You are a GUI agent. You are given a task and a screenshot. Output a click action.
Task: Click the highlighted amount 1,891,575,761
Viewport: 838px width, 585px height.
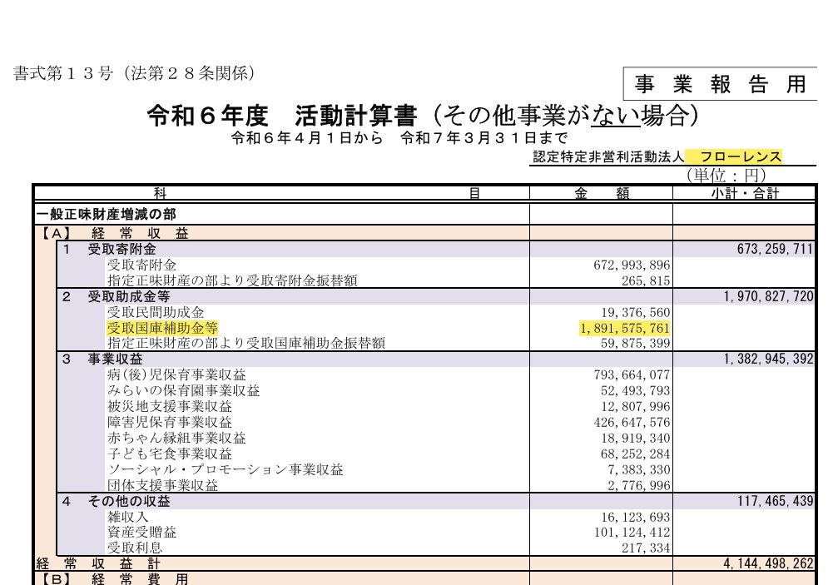click(624, 328)
